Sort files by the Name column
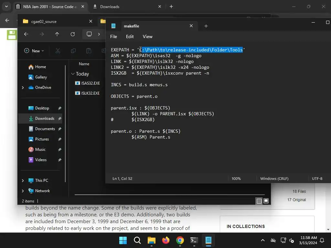This screenshot has height=248, width=331. pos(84,64)
